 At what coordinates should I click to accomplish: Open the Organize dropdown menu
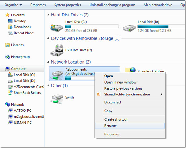pos(13,5)
